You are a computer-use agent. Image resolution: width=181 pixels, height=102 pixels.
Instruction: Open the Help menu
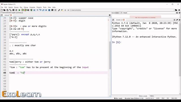(x=54, y=7)
